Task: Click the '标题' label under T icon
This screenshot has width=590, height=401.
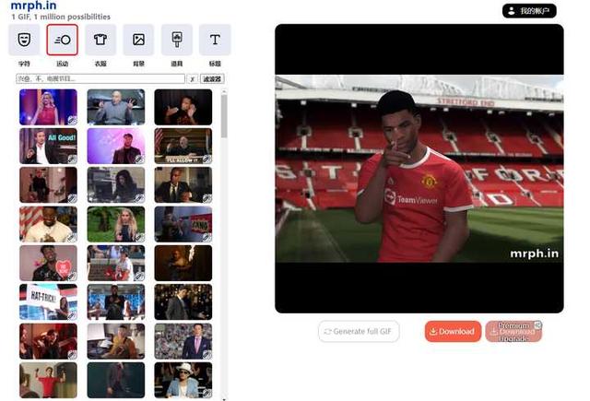Action: (x=215, y=64)
